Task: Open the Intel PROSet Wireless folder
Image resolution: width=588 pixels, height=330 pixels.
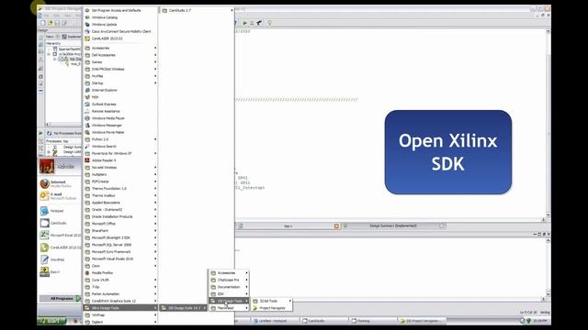Action: [120, 69]
